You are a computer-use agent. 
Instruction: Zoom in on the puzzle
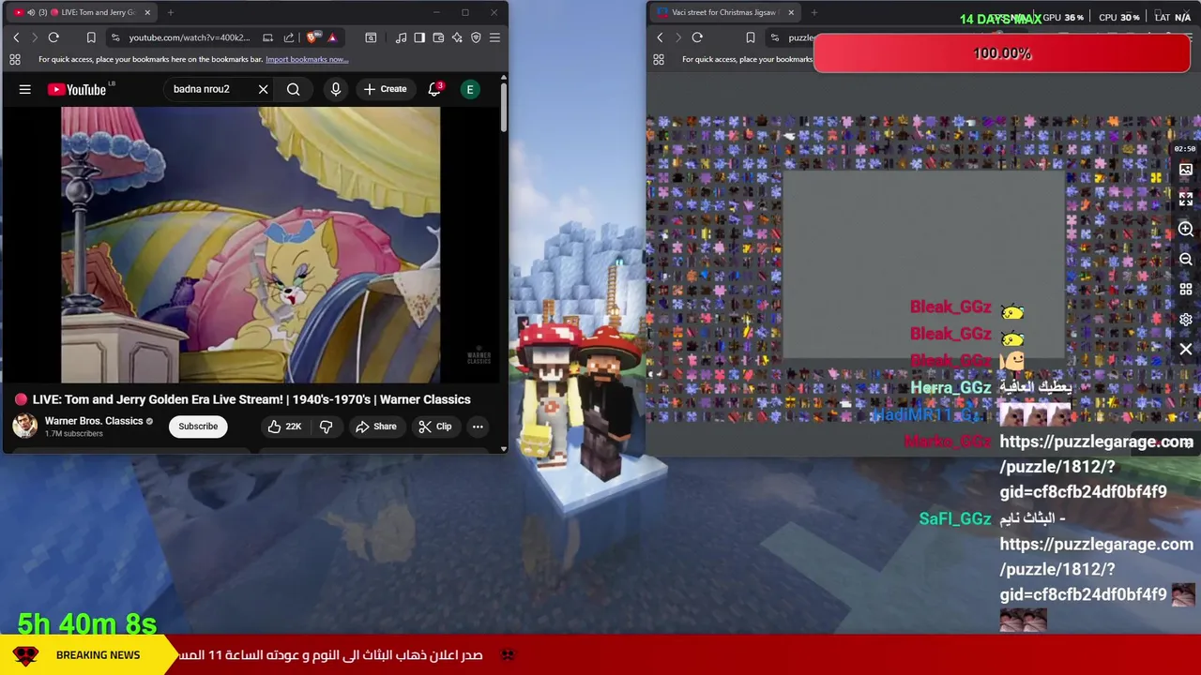point(1186,230)
